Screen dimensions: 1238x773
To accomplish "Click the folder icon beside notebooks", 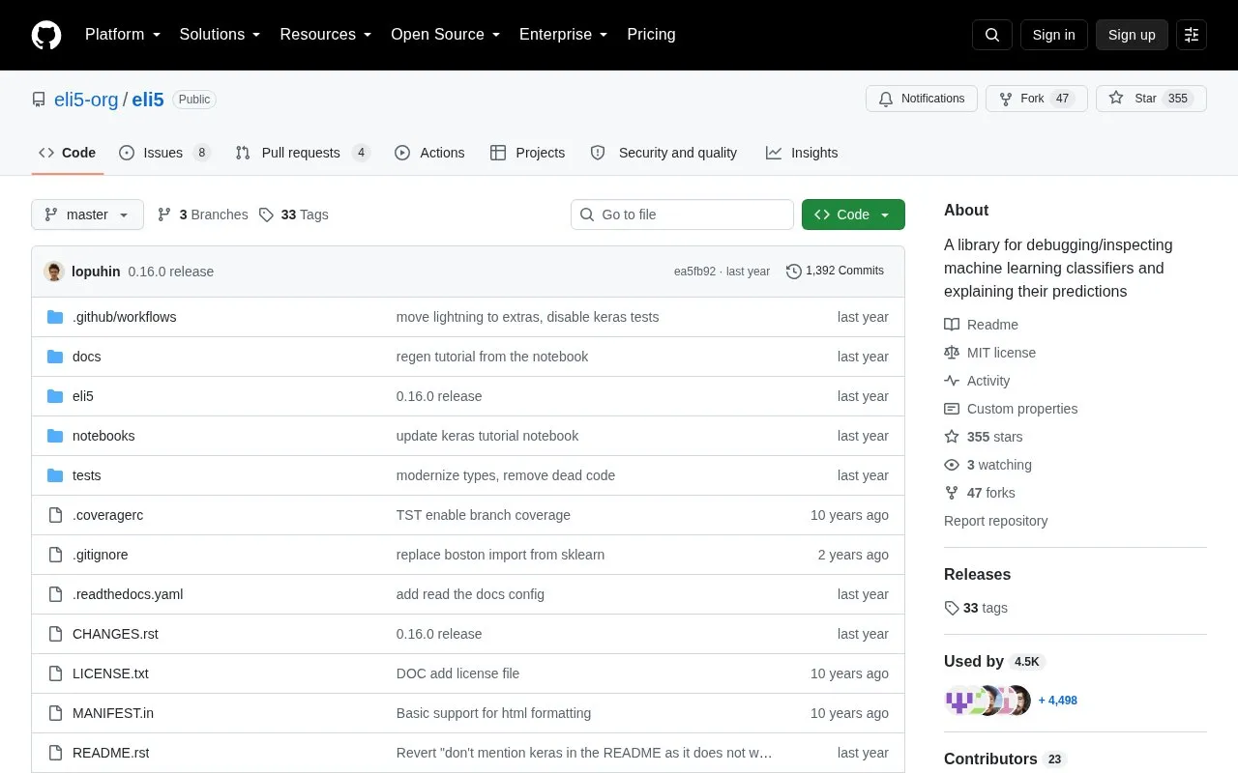I will pyautogui.click(x=55, y=436).
